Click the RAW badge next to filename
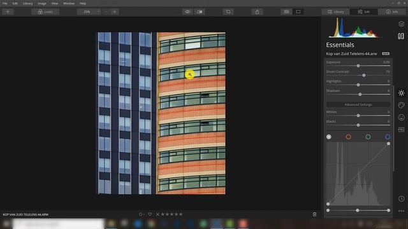Viewport: 408px width, 229px height. point(386,53)
